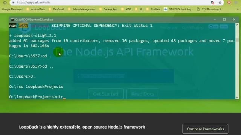Click the browser home icon

[x=5, y=3]
